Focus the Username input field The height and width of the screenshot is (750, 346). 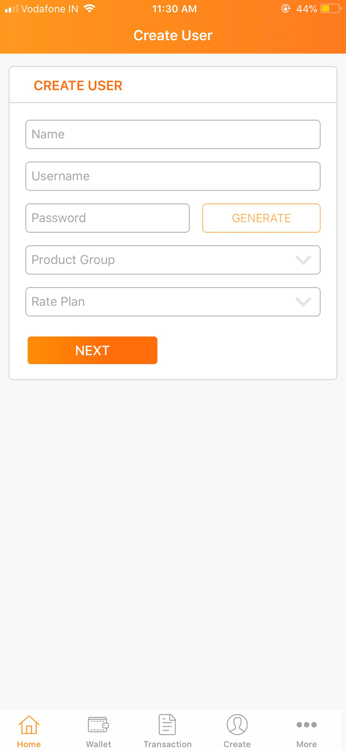click(173, 176)
